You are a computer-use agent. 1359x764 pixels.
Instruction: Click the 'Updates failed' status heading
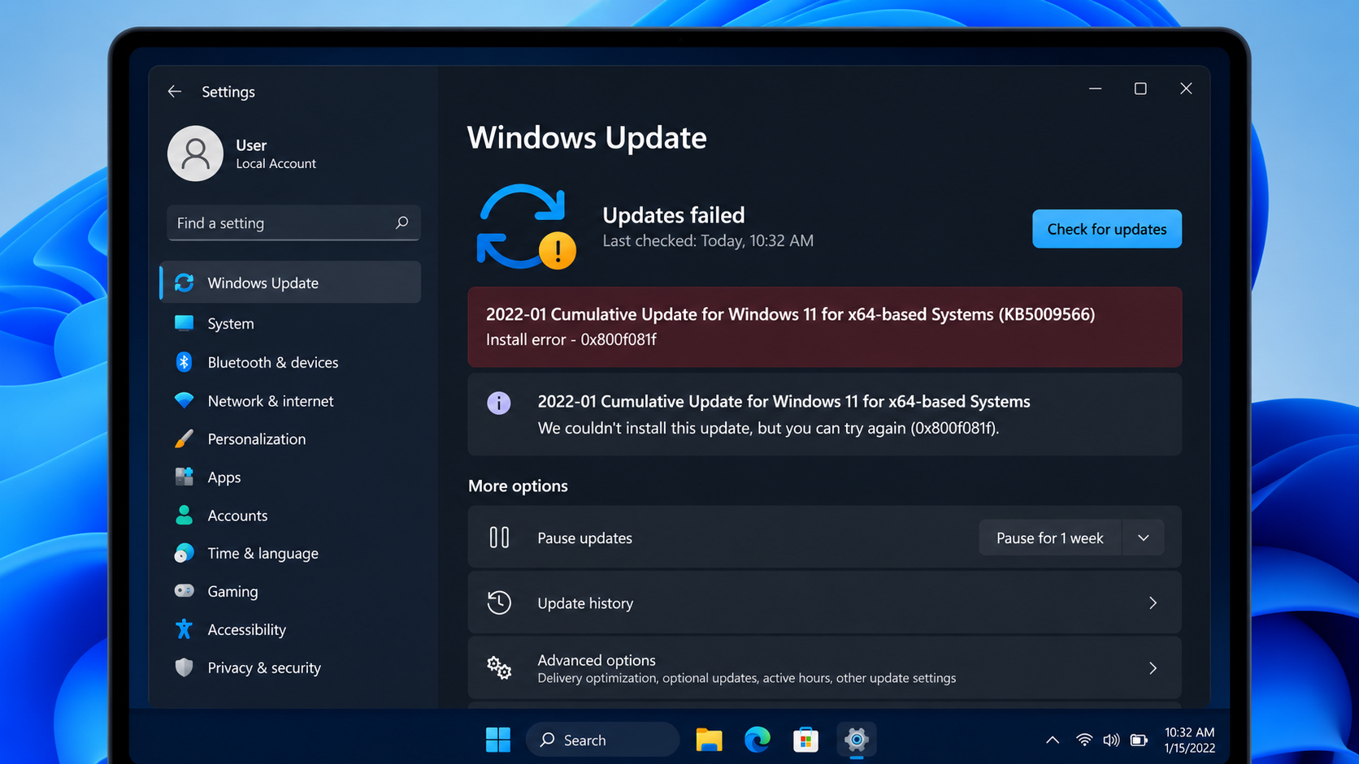[674, 214]
